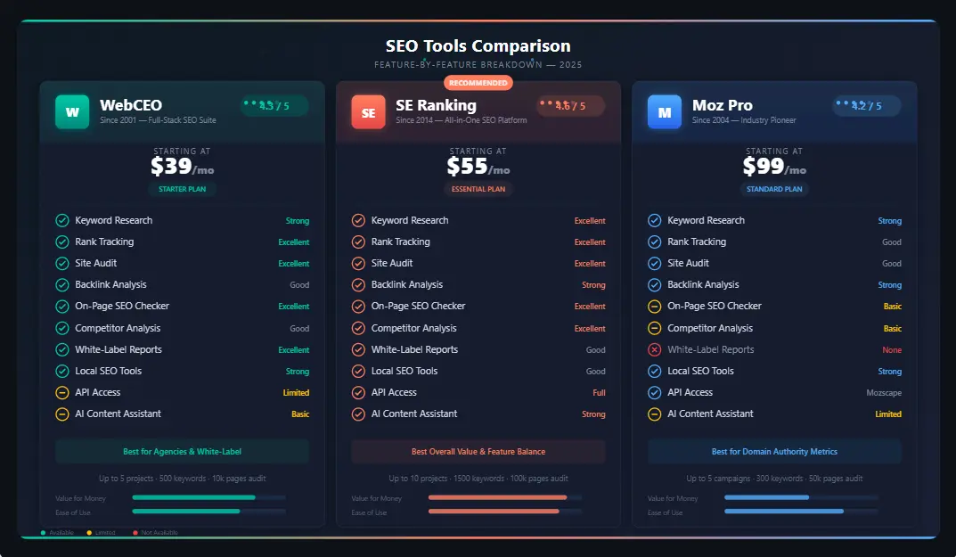This screenshot has height=557, width=956.
Task: Toggle the Rank Tracking check under WebCEO
Action: pyautogui.click(x=61, y=242)
